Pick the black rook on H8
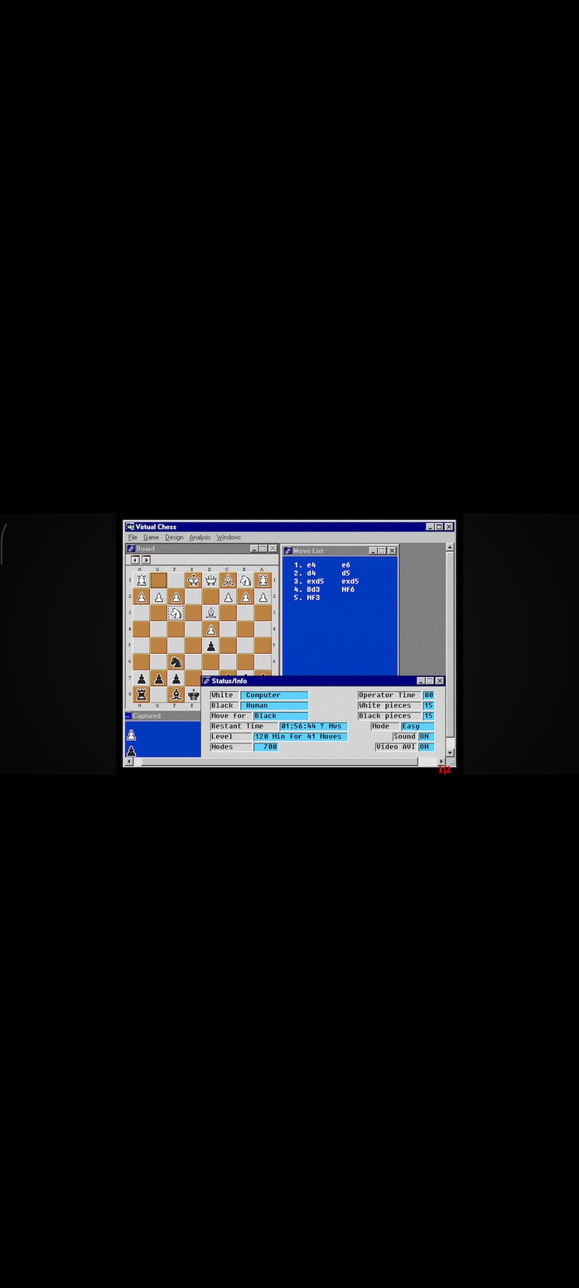This screenshot has height=1288, width=579. tap(142, 695)
